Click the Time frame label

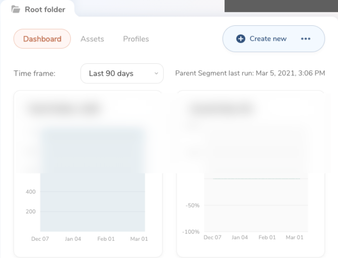point(35,74)
